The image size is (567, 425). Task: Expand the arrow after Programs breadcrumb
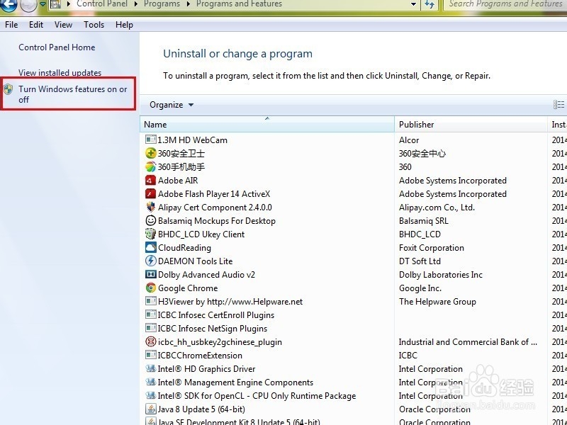click(x=189, y=4)
